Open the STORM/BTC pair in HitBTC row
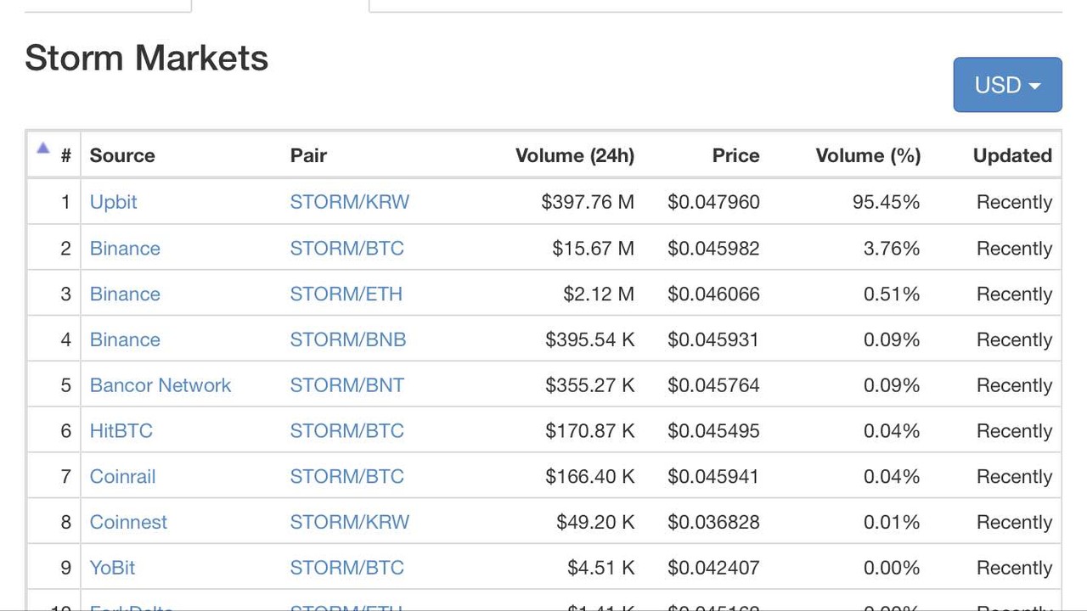 346,431
